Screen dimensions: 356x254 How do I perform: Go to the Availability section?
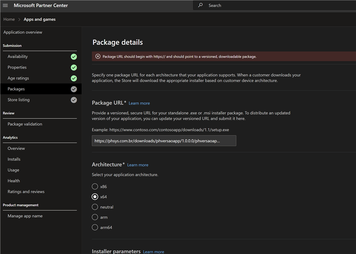point(18,56)
